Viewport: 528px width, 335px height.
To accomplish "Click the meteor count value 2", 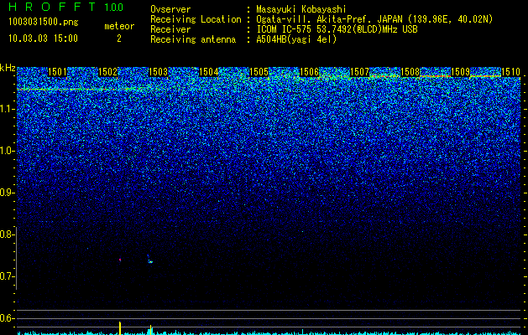I will 119,39.
